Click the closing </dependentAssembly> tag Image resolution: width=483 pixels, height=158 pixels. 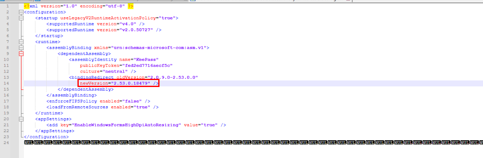pyautogui.click(x=86, y=89)
